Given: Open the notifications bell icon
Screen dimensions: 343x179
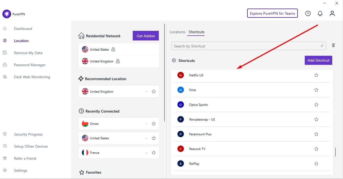Looking at the screenshot, I should (320, 13).
